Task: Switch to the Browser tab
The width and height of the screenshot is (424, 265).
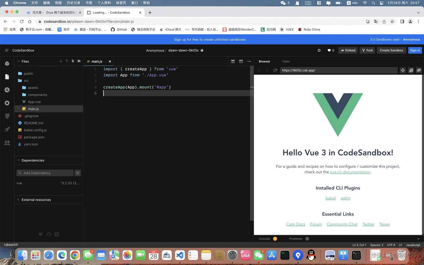Action: 264,61
